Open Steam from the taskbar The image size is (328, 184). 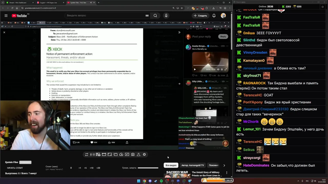coord(156,181)
